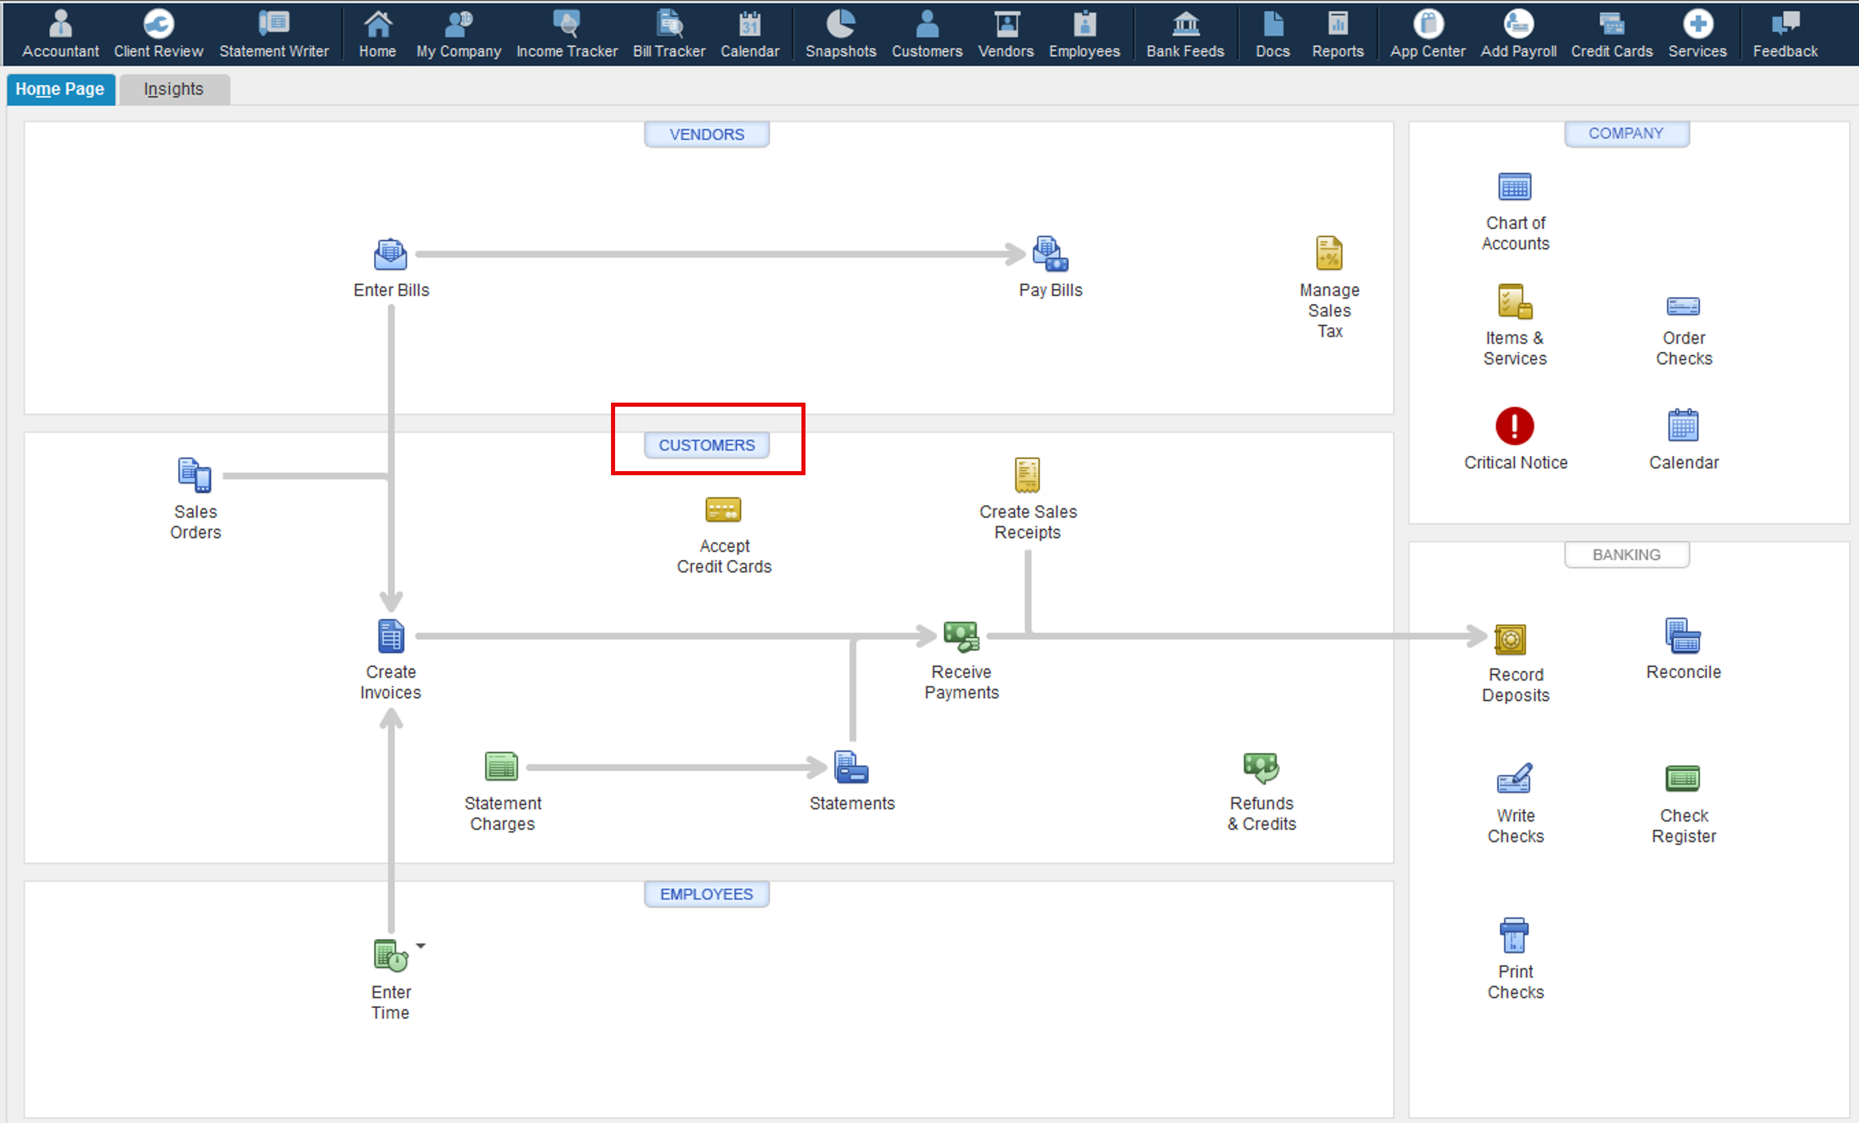The width and height of the screenshot is (1859, 1123).
Task: Expand the Enter Time dropdown arrow
Action: [421, 946]
